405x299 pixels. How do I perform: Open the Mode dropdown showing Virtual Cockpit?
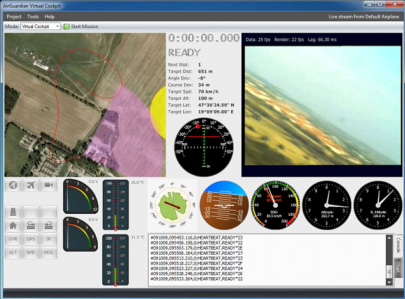pos(41,26)
